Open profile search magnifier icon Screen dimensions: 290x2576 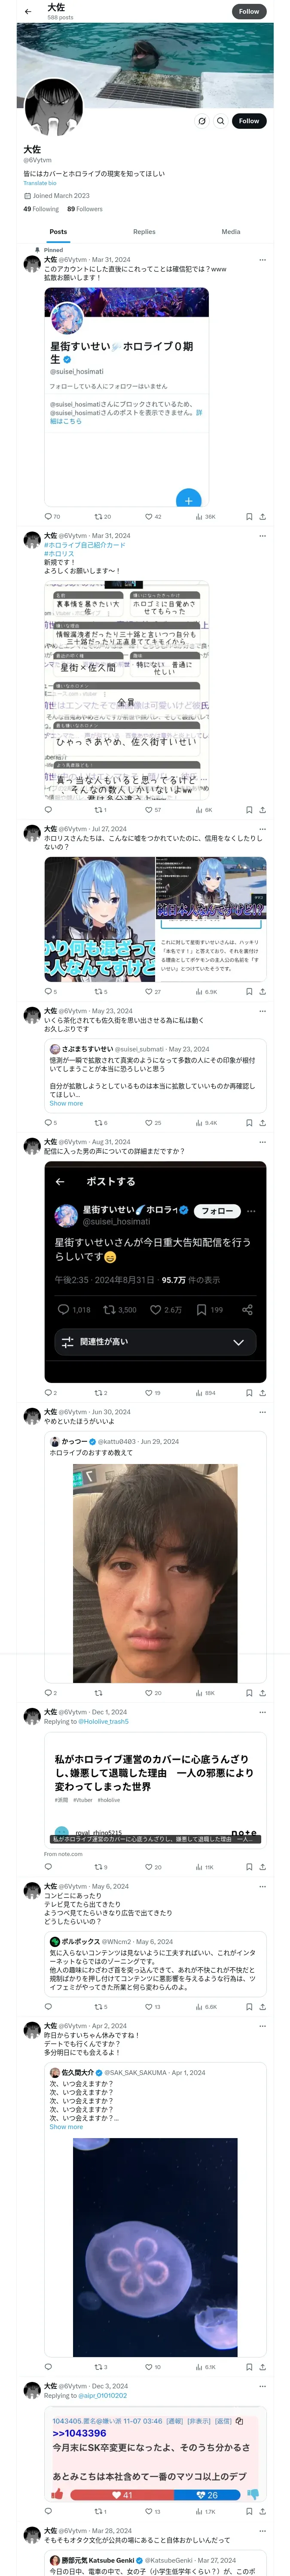click(221, 121)
